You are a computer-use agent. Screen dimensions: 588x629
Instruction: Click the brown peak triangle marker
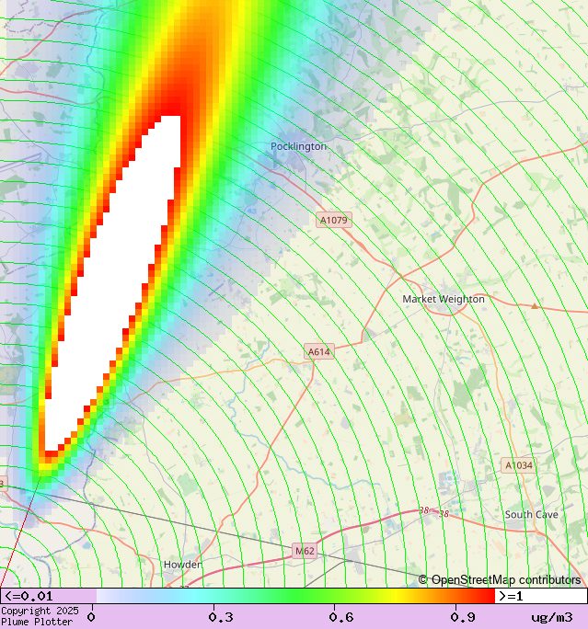coord(535,306)
